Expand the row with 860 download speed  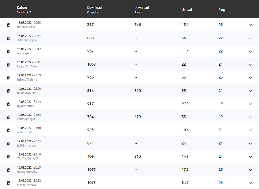(250, 38)
